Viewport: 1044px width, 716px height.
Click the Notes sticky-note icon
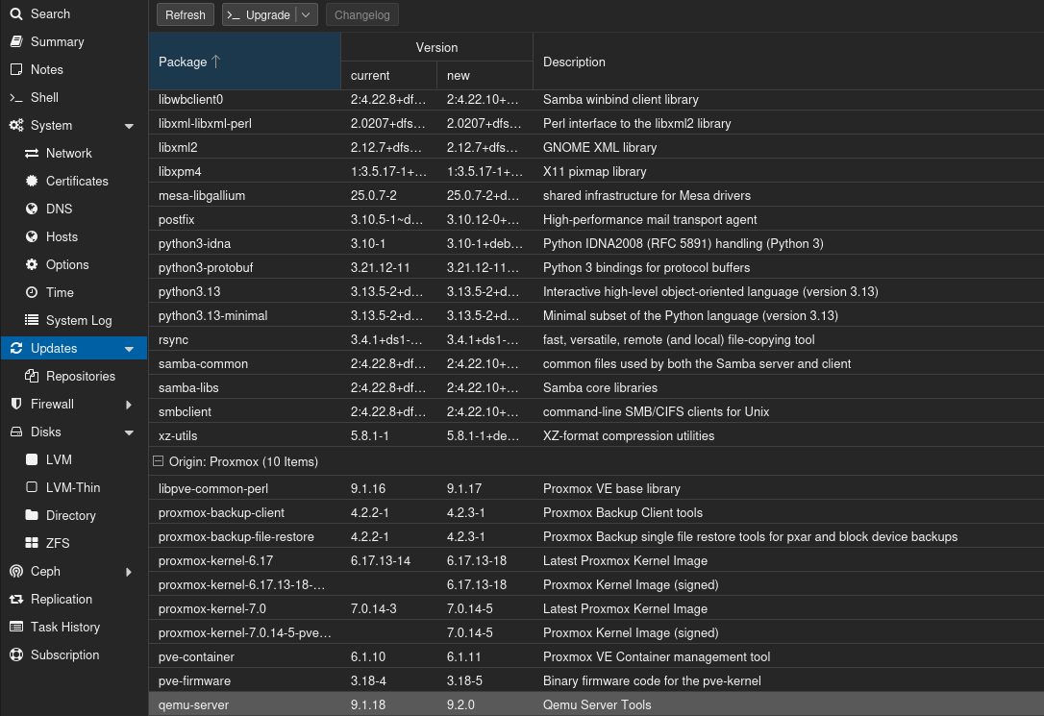[x=16, y=70]
